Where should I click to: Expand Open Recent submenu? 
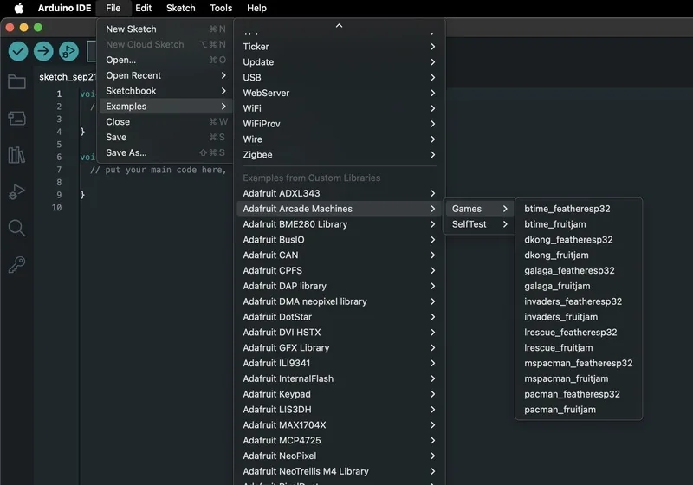(x=165, y=75)
